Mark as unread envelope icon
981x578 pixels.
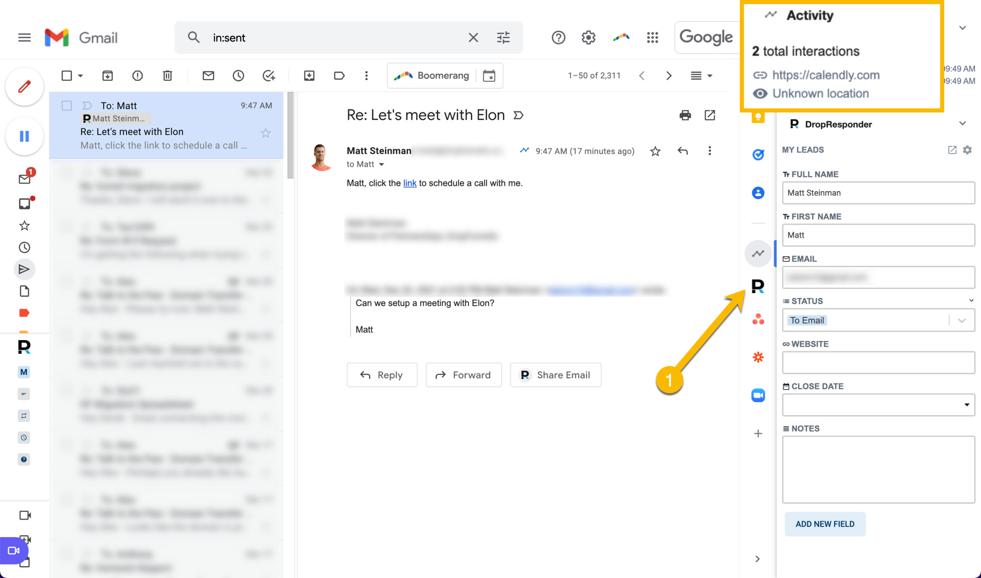point(208,76)
